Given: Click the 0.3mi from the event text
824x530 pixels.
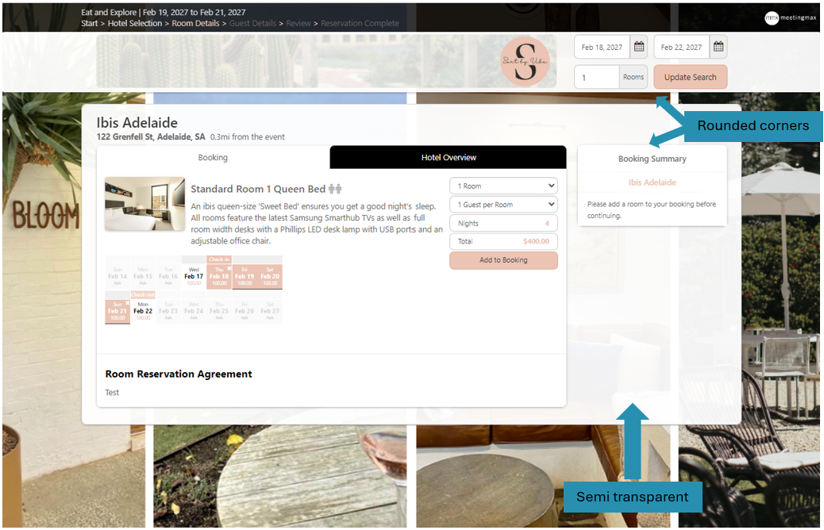Looking at the screenshot, I should coord(248,136).
